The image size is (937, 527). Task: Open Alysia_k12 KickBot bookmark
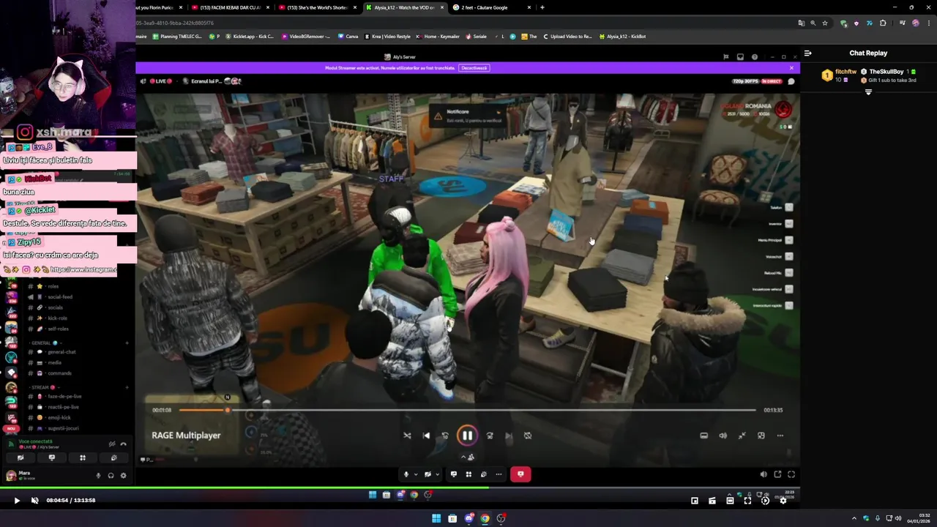click(x=623, y=36)
